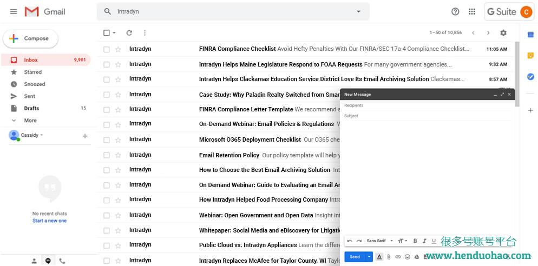Focus the Subject field
The width and height of the screenshot is (538, 266).
click(427, 116)
